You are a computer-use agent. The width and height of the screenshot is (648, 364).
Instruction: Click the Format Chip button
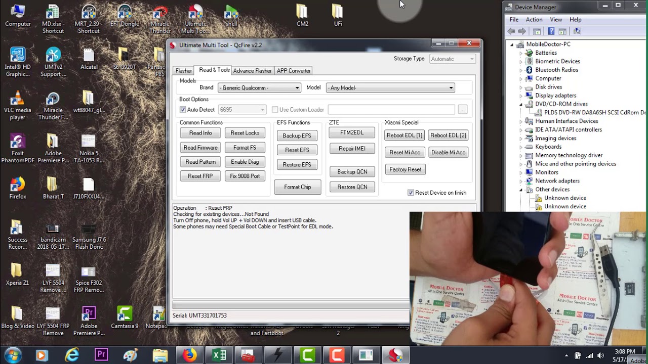click(x=298, y=187)
